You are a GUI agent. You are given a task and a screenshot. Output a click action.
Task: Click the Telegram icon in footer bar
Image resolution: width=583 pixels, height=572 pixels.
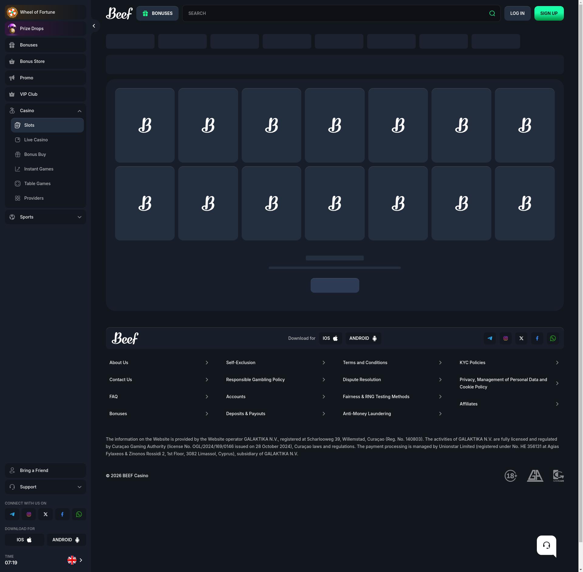489,338
